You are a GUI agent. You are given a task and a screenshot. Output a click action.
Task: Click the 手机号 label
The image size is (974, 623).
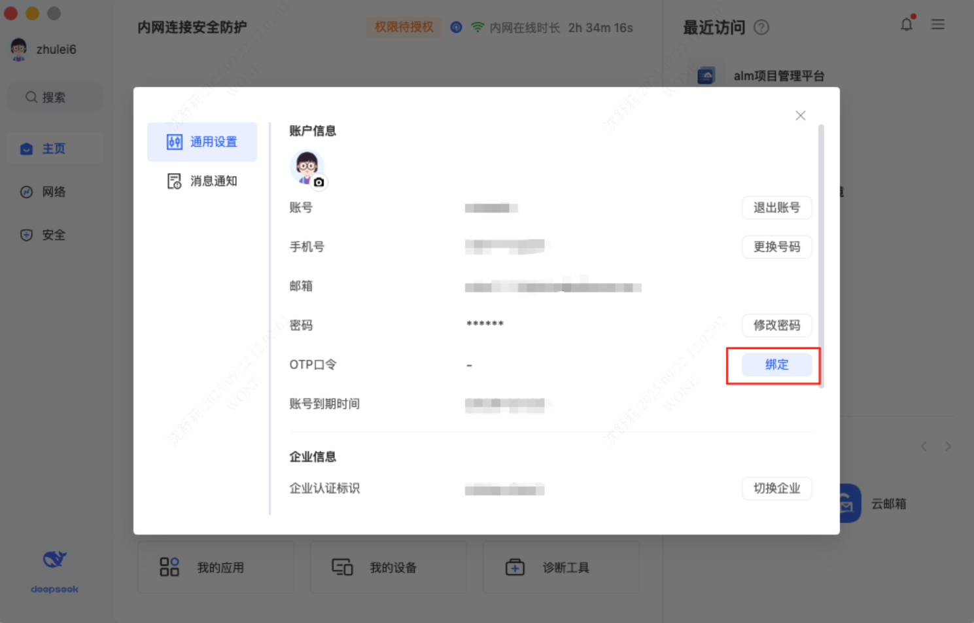coord(307,247)
